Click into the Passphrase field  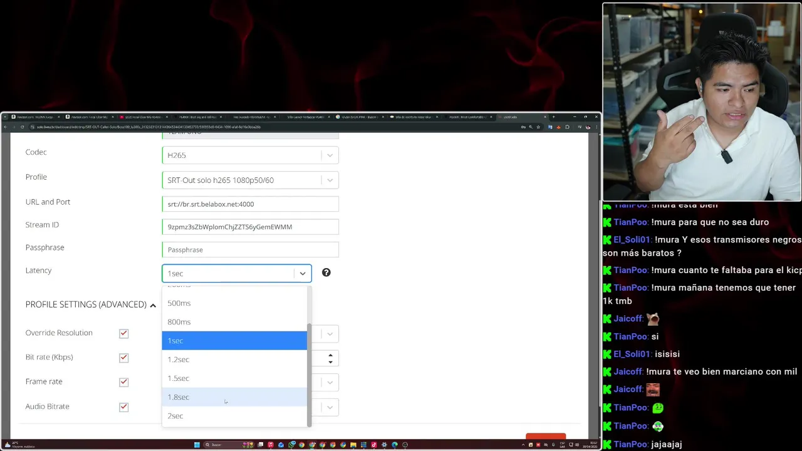pos(250,250)
